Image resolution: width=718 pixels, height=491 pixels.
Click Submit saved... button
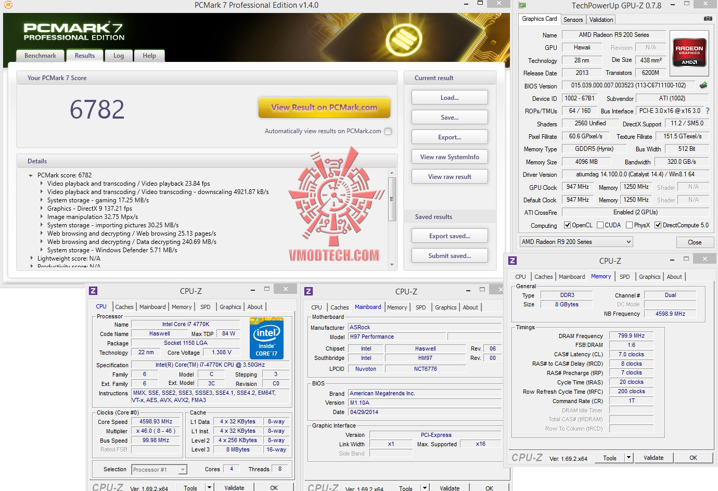point(450,256)
